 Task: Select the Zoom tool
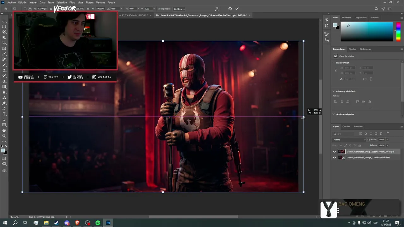[x=4, y=136]
